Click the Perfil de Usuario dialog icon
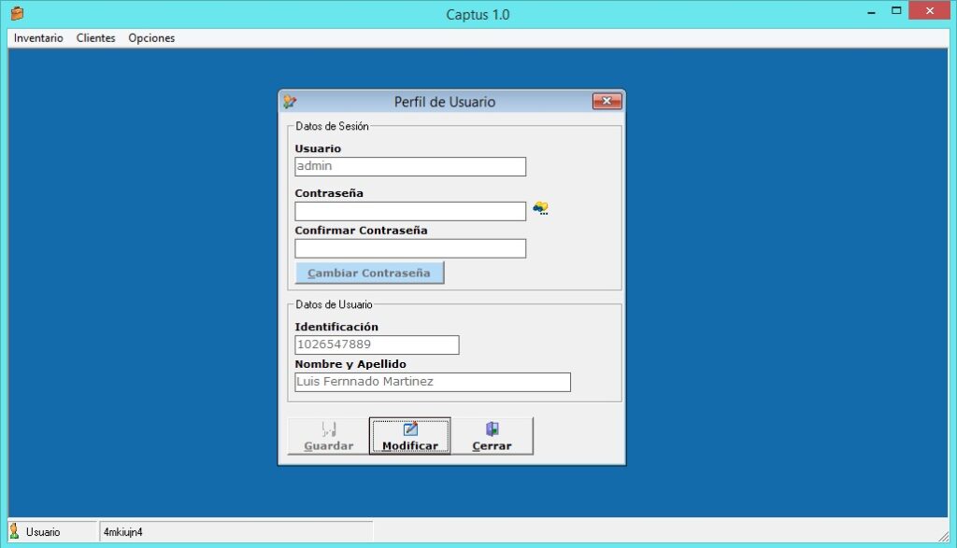 pos(291,102)
